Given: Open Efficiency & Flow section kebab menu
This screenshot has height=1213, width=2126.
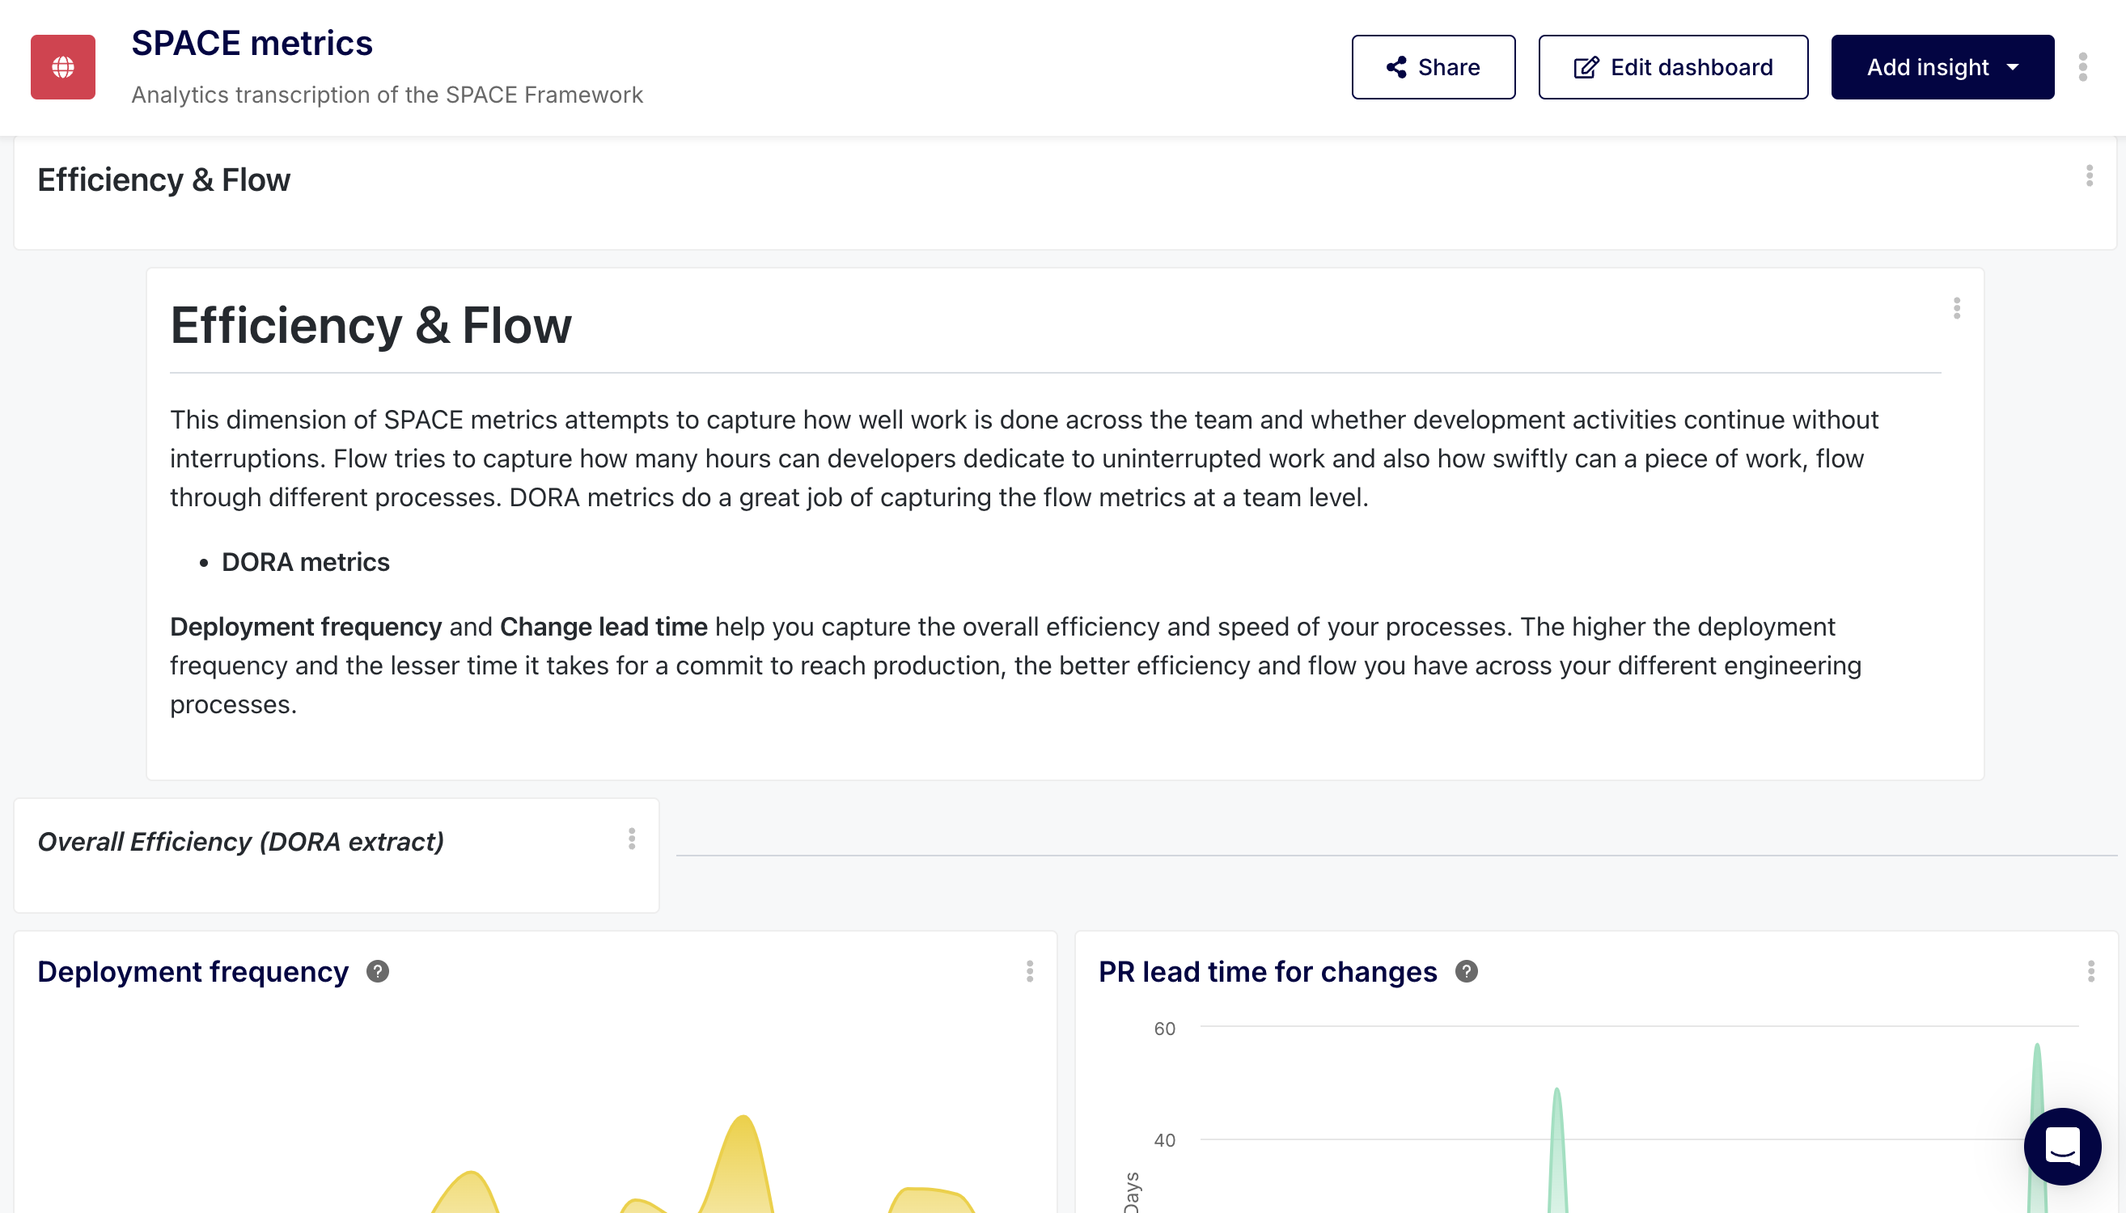Looking at the screenshot, I should 2089,175.
